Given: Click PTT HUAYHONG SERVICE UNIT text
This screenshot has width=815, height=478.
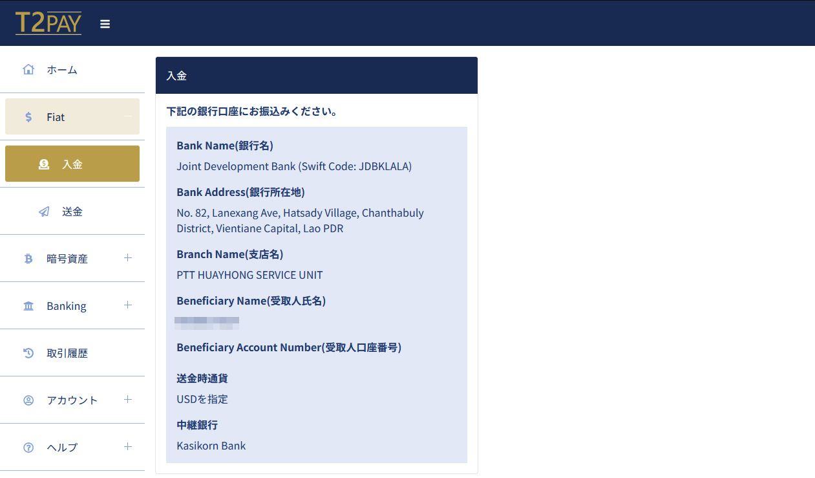Looking at the screenshot, I should [249, 275].
